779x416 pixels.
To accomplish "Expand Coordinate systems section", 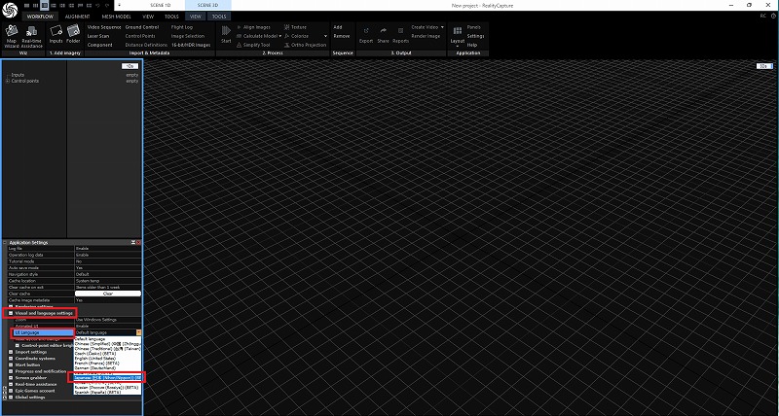I will pyautogui.click(x=11, y=359).
